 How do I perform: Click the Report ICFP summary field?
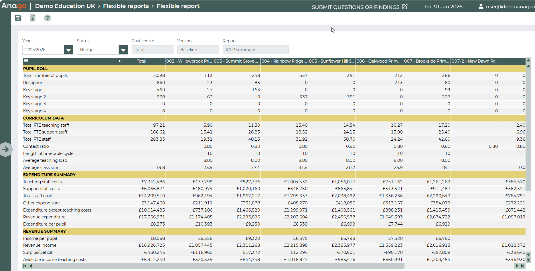(x=255, y=50)
